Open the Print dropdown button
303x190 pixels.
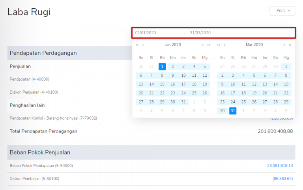[x=282, y=11]
